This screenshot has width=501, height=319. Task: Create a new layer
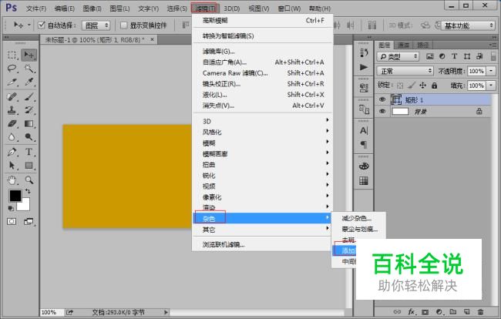click(466, 311)
